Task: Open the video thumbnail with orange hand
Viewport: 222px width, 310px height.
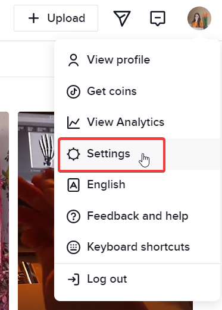Action: click(36, 211)
